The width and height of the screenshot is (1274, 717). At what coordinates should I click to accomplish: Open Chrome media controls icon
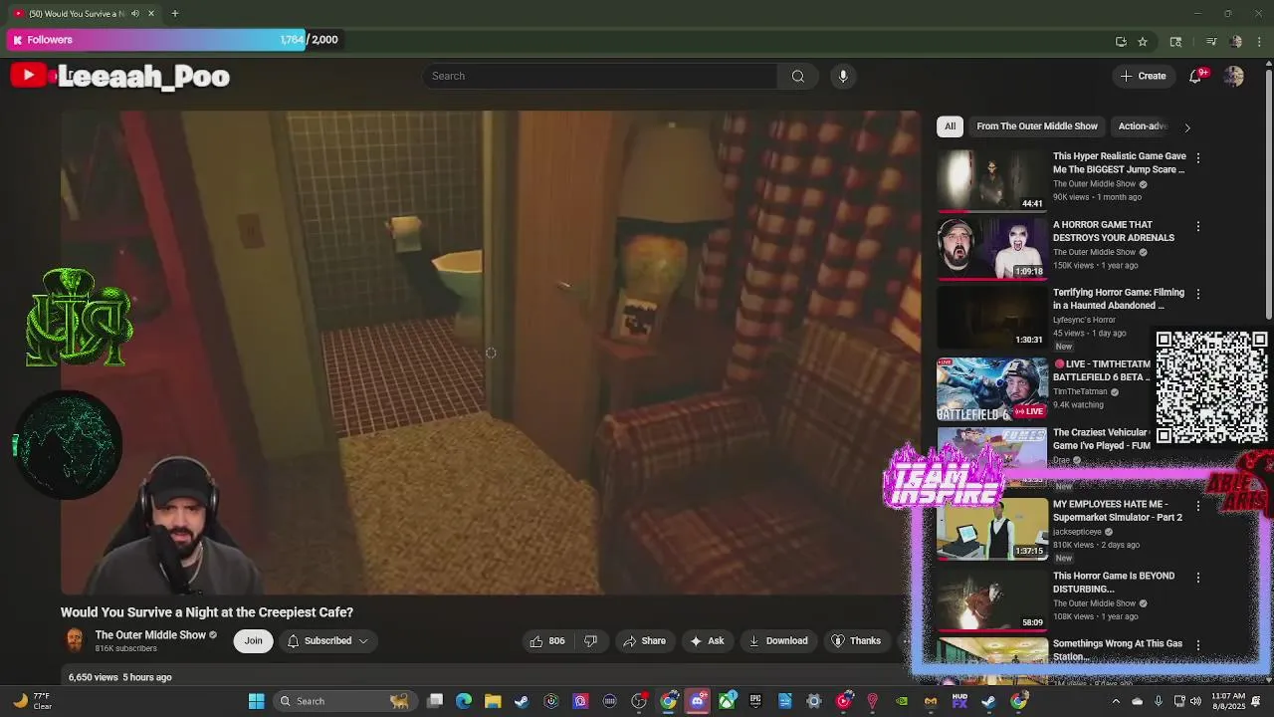click(x=1211, y=41)
